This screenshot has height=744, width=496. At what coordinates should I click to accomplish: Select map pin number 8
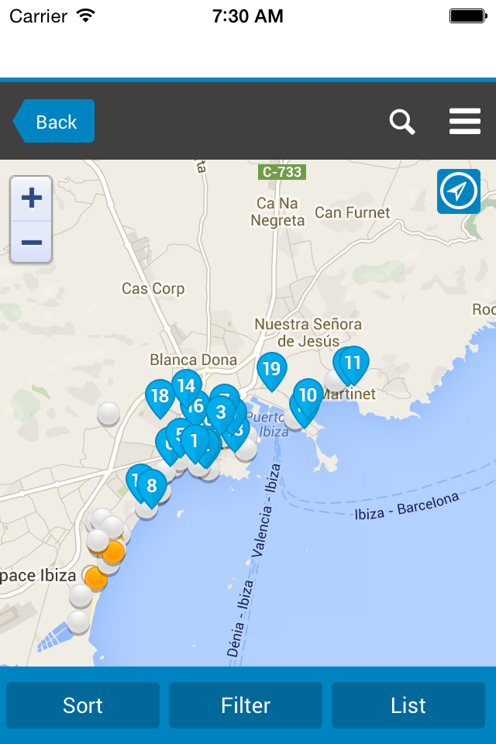click(152, 489)
